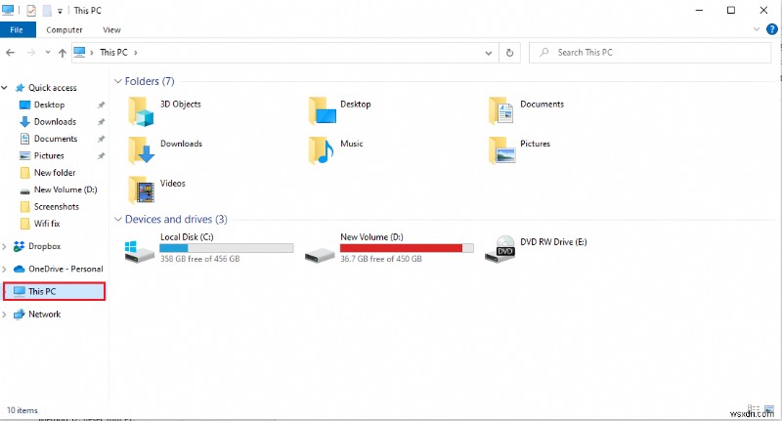The height and width of the screenshot is (421, 782).
Task: Click the Back navigation arrow
Action: pos(11,53)
